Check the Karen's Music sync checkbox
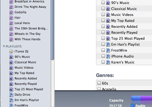152x107 pixels. (103, 62)
